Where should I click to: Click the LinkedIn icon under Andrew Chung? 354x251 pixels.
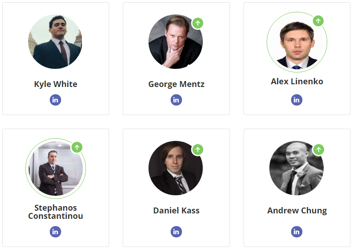[297, 232]
